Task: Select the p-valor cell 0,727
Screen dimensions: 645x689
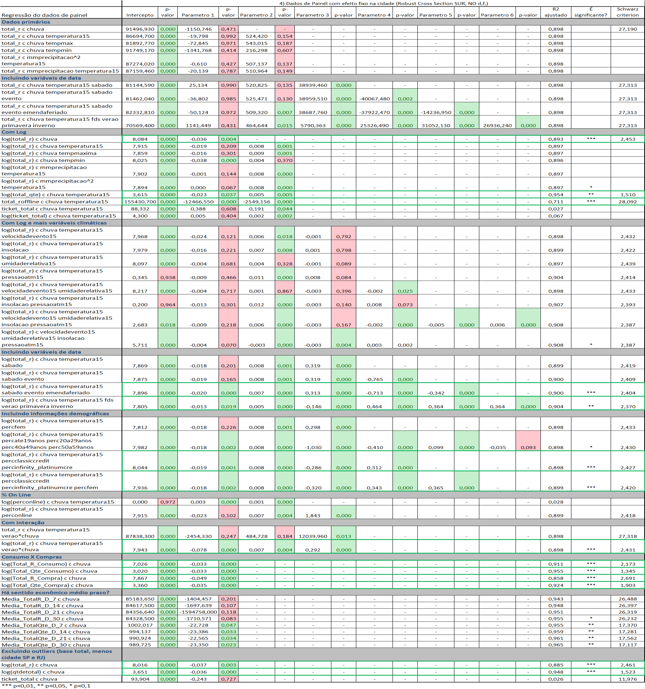Action: pyautogui.click(x=228, y=679)
